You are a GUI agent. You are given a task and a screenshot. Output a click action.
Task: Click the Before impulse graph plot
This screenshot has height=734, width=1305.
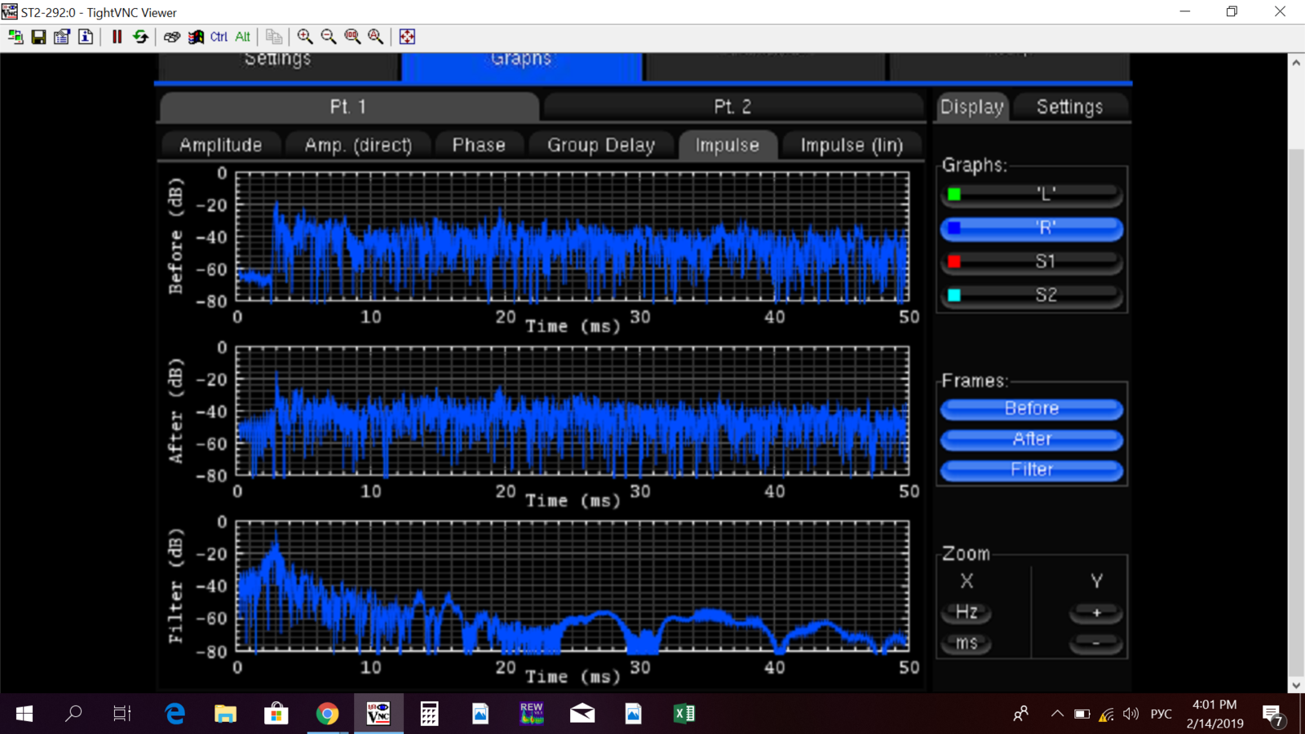(x=573, y=237)
